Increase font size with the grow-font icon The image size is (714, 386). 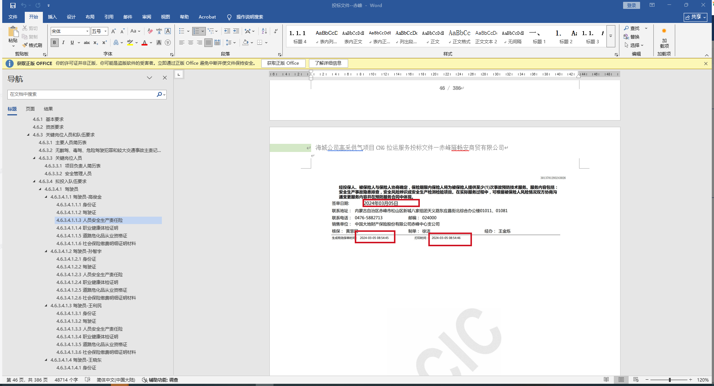pyautogui.click(x=113, y=31)
